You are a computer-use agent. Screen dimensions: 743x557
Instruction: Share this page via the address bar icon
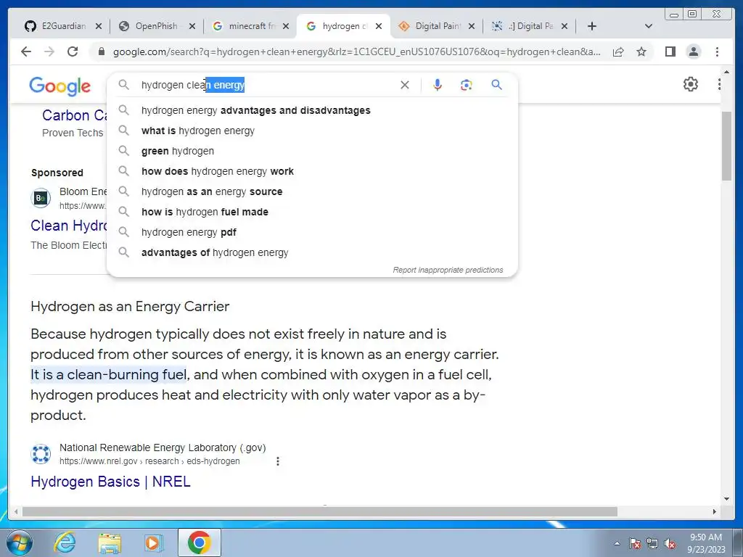pyautogui.click(x=618, y=51)
